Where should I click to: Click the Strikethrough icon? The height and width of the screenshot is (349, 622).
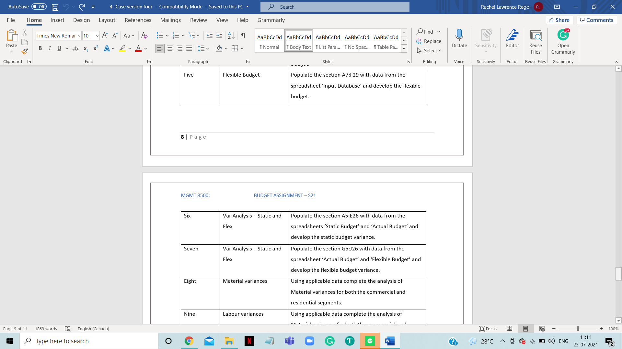click(x=75, y=48)
